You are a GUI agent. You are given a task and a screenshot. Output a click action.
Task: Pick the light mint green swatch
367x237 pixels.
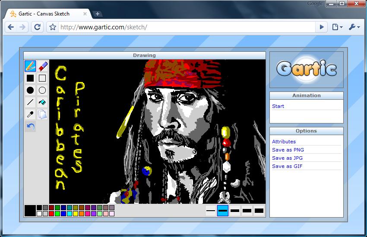click(x=100, y=214)
